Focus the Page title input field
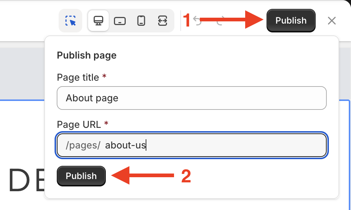Viewport: 351px width, 210px height. point(192,98)
